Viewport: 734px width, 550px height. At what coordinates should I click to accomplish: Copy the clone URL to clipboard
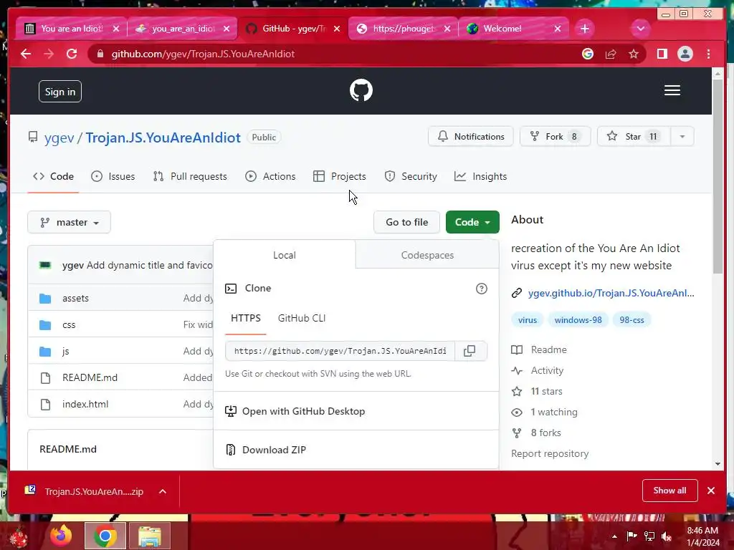click(470, 351)
